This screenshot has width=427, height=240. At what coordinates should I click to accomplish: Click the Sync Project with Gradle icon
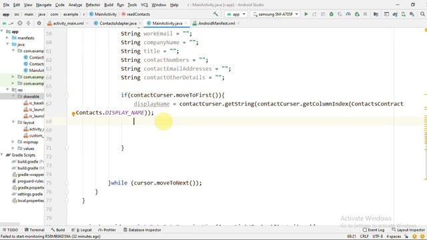point(395,14)
